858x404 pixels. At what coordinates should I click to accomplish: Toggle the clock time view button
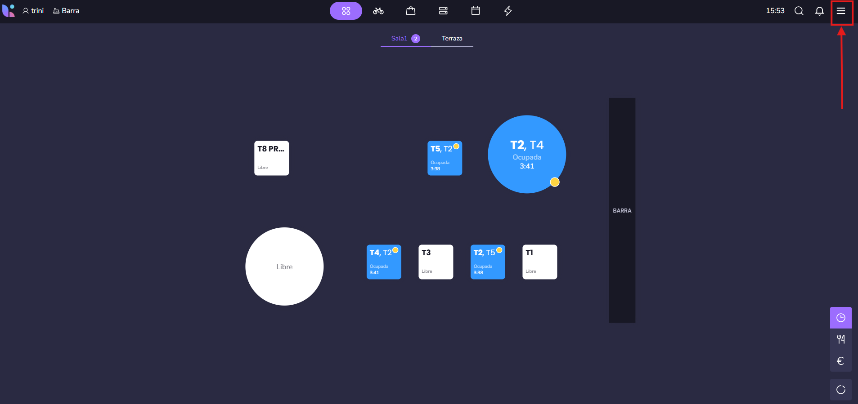click(840, 318)
